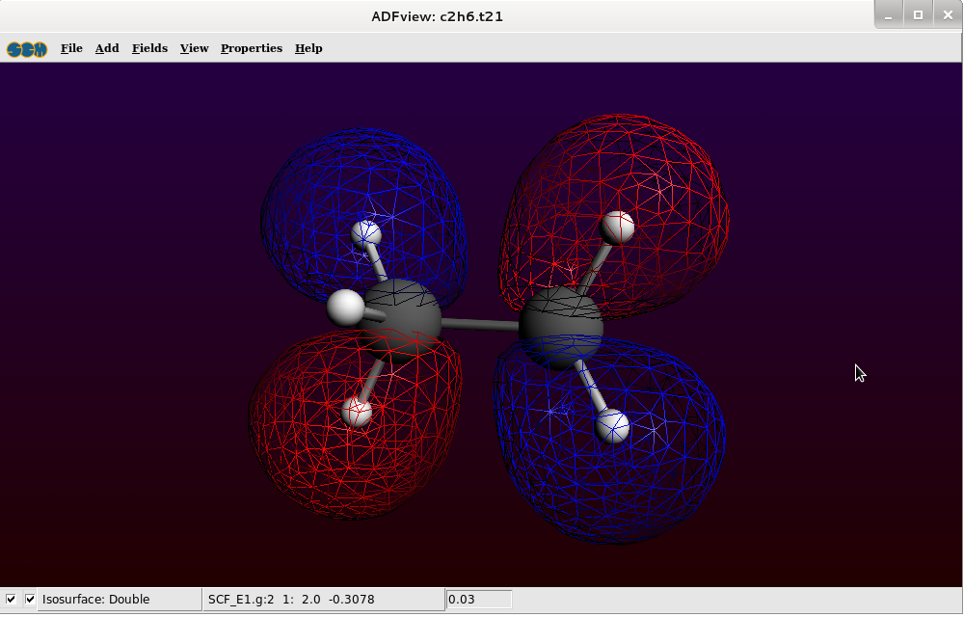Toggle the first isosurface visibility checkbox

[x=12, y=600]
